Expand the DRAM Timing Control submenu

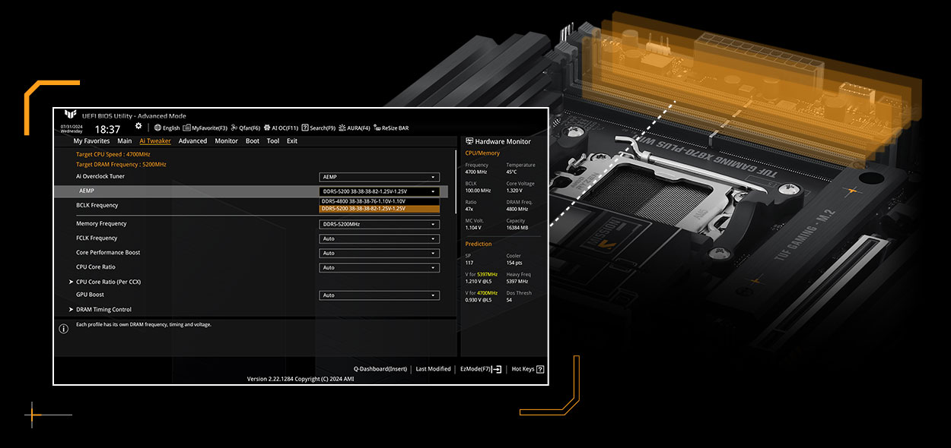point(103,310)
